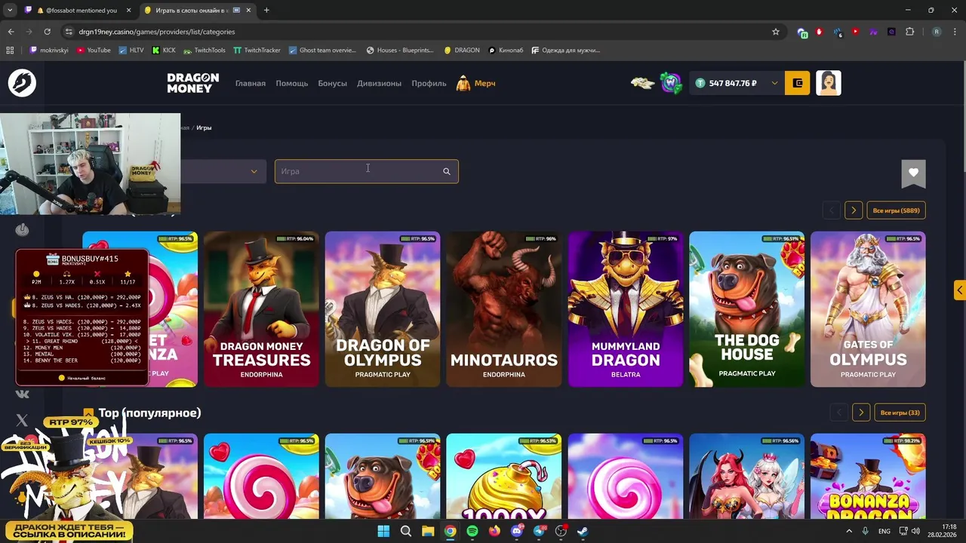Open browser extensions puzzle icon
Viewport: 966px width, 543px height.
point(909,32)
